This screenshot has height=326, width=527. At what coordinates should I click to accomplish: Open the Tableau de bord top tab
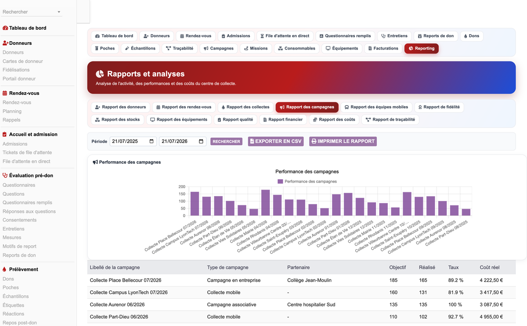(x=114, y=36)
